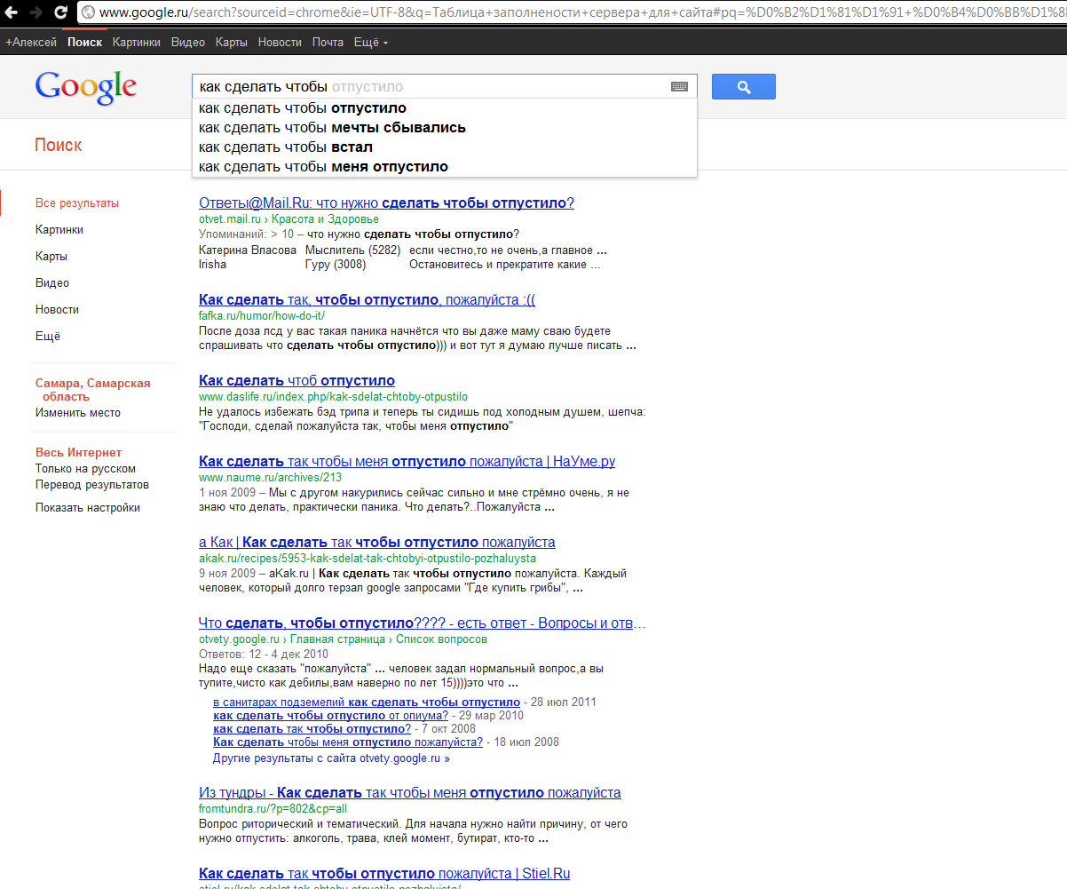Click 'Показать настройки' to expand search tools
The height and width of the screenshot is (889, 1067).
point(88,508)
